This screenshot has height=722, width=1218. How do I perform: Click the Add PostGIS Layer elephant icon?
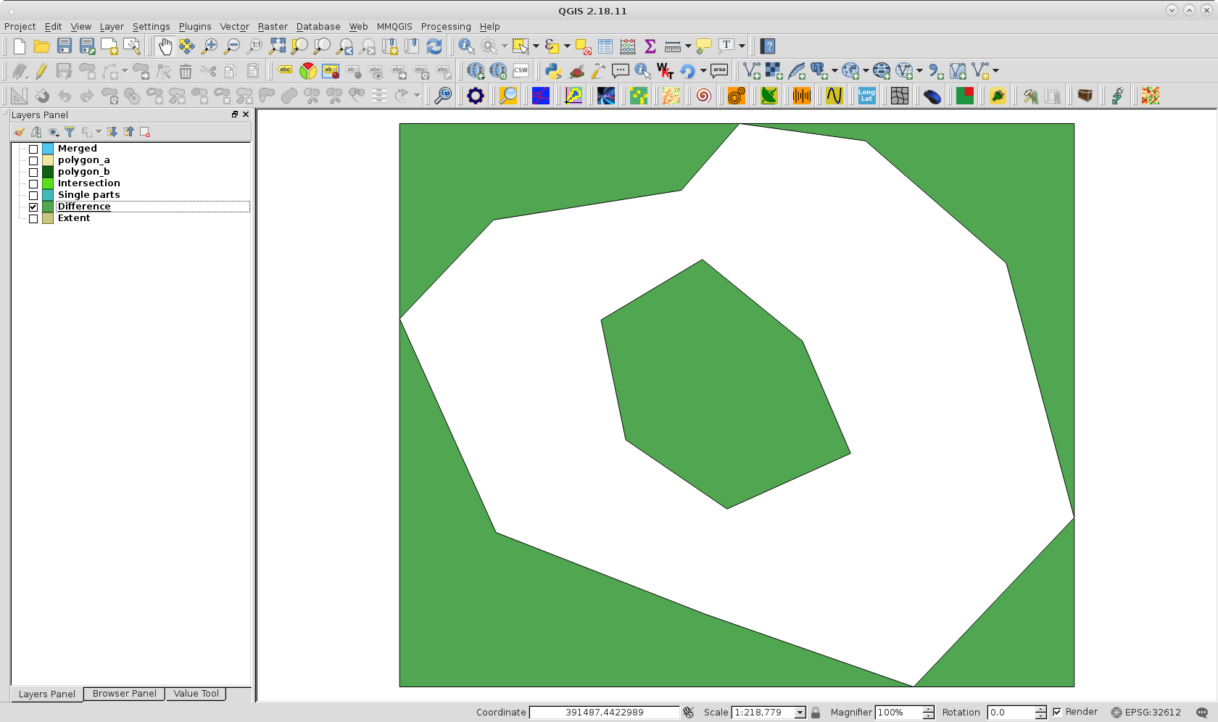pyautogui.click(x=819, y=71)
